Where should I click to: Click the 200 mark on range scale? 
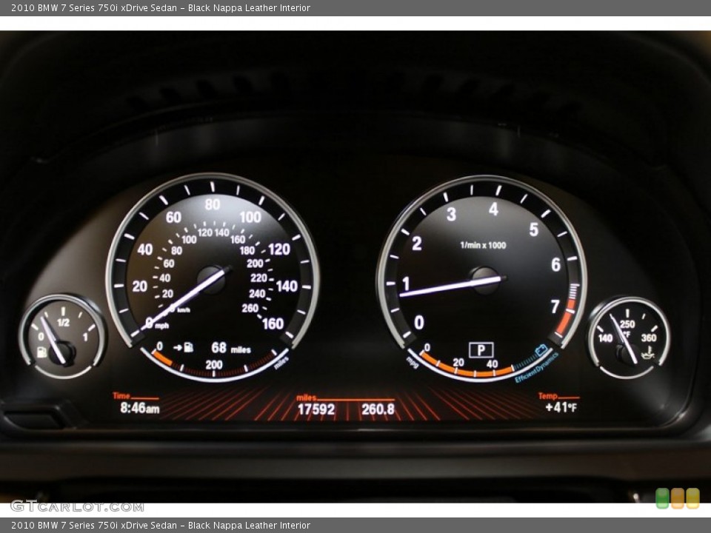213,364
